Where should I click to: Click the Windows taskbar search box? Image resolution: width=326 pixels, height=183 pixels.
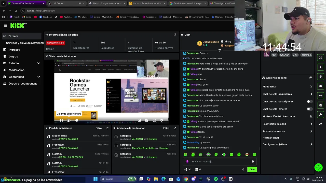click(118, 179)
